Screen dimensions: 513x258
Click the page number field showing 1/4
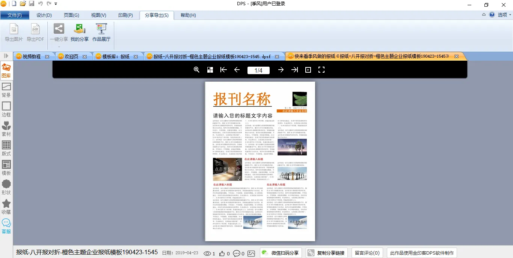click(x=258, y=70)
